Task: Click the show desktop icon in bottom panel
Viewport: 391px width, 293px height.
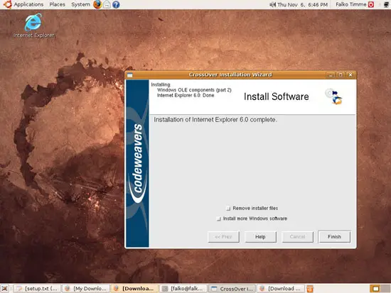Action: (5, 289)
